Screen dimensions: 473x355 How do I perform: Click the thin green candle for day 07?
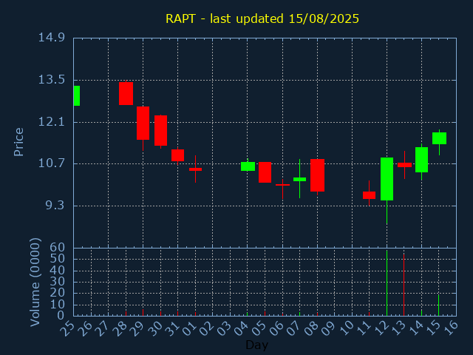click(x=299, y=179)
